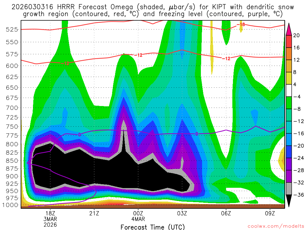Click the 06Z time axis label

coord(226,213)
